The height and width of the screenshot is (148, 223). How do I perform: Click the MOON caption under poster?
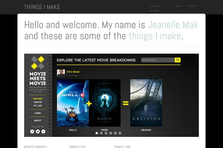[x=104, y=130]
